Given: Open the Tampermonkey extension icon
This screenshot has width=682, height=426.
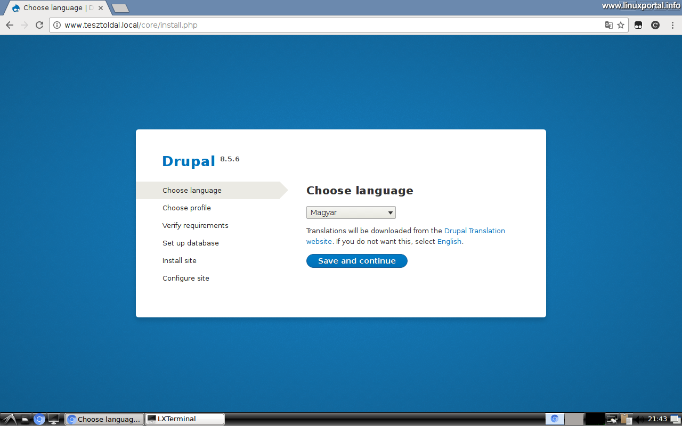Looking at the screenshot, I should 638,25.
